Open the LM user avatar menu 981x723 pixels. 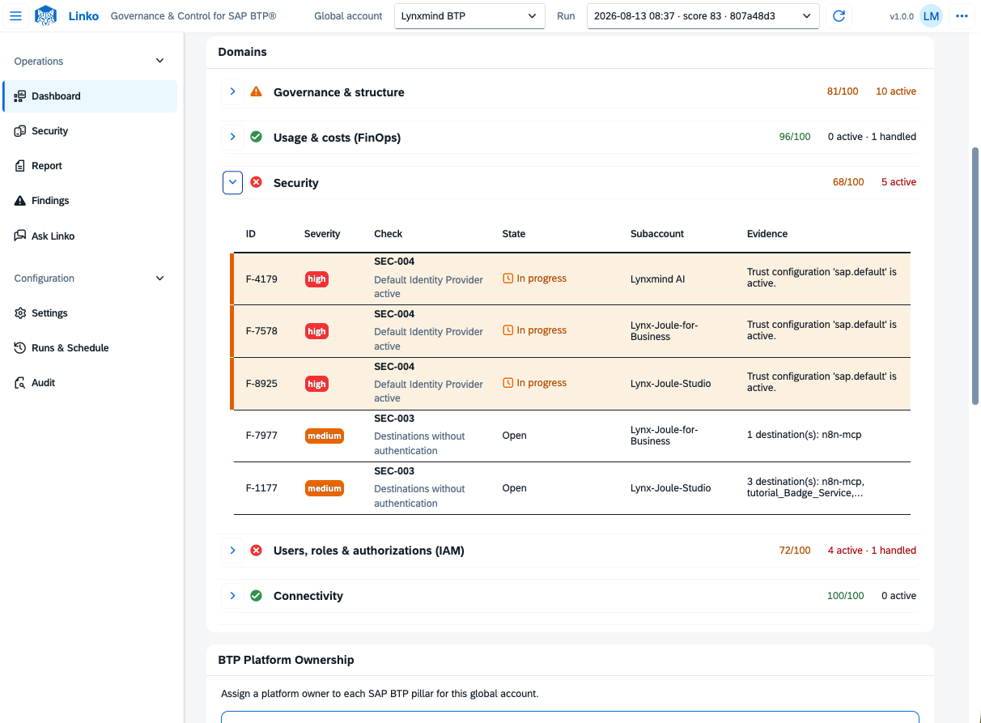click(x=931, y=16)
